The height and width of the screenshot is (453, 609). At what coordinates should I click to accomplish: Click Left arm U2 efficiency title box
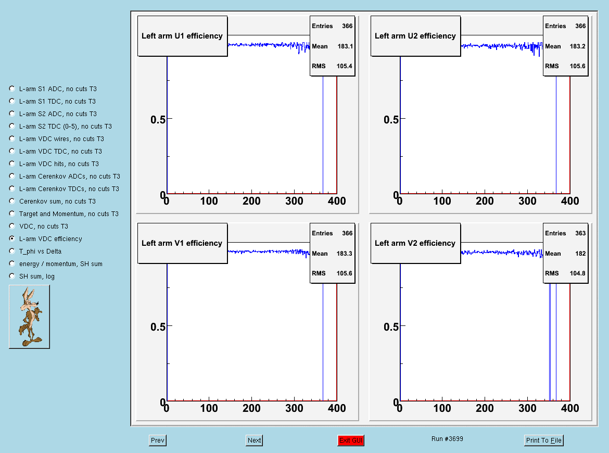[x=415, y=36]
